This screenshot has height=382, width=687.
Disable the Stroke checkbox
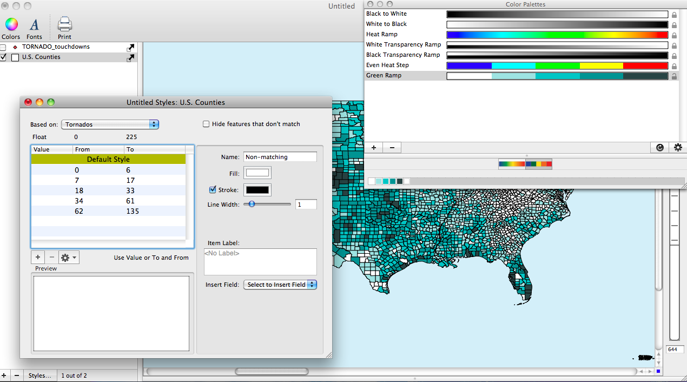pyautogui.click(x=213, y=190)
